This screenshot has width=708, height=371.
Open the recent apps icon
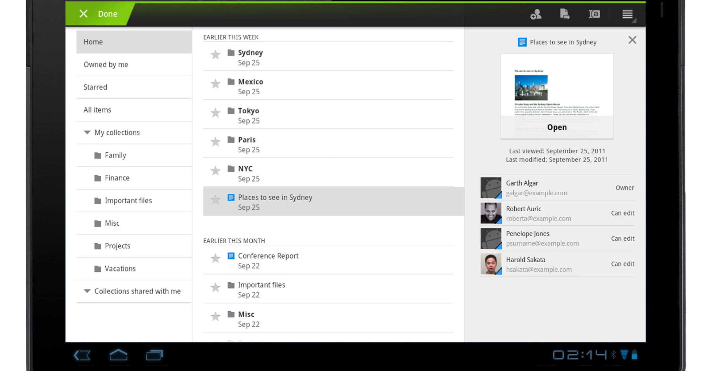154,355
